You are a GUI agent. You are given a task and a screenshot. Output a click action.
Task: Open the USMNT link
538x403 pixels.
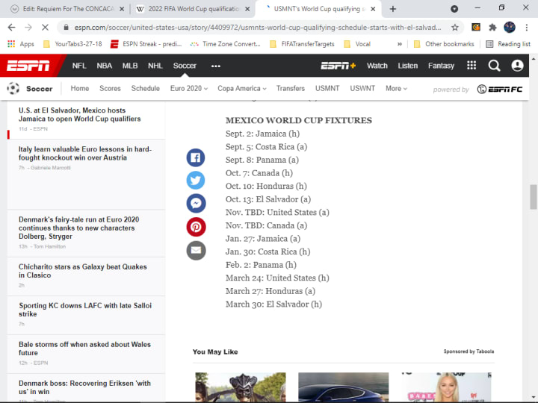(x=327, y=88)
